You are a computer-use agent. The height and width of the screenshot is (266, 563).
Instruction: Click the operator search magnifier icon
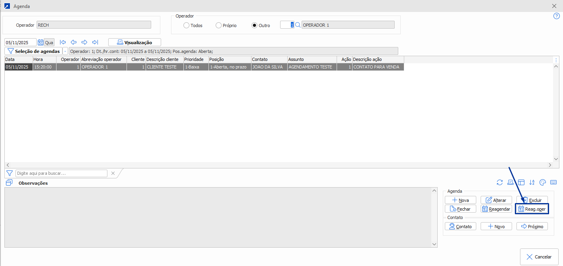pyautogui.click(x=298, y=25)
